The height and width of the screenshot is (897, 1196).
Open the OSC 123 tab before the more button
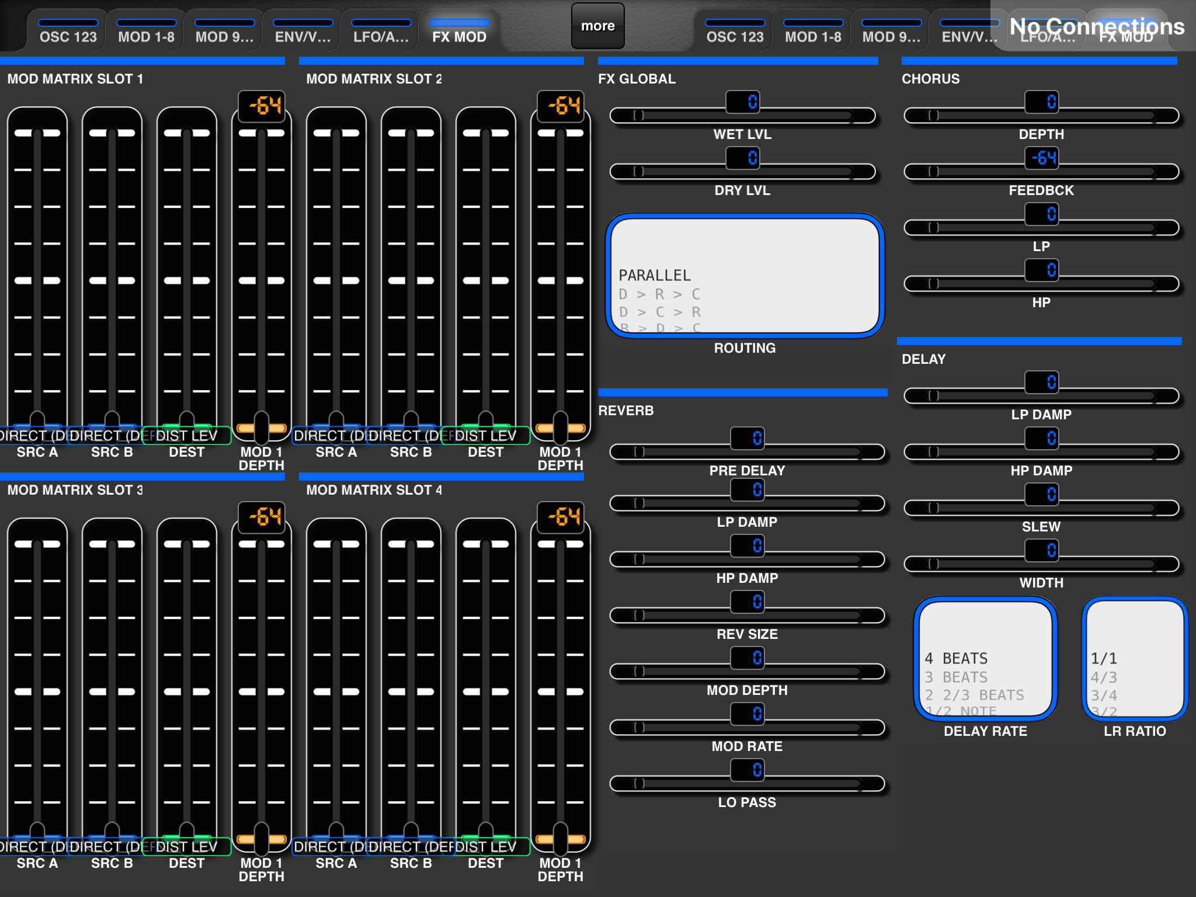coord(68,32)
